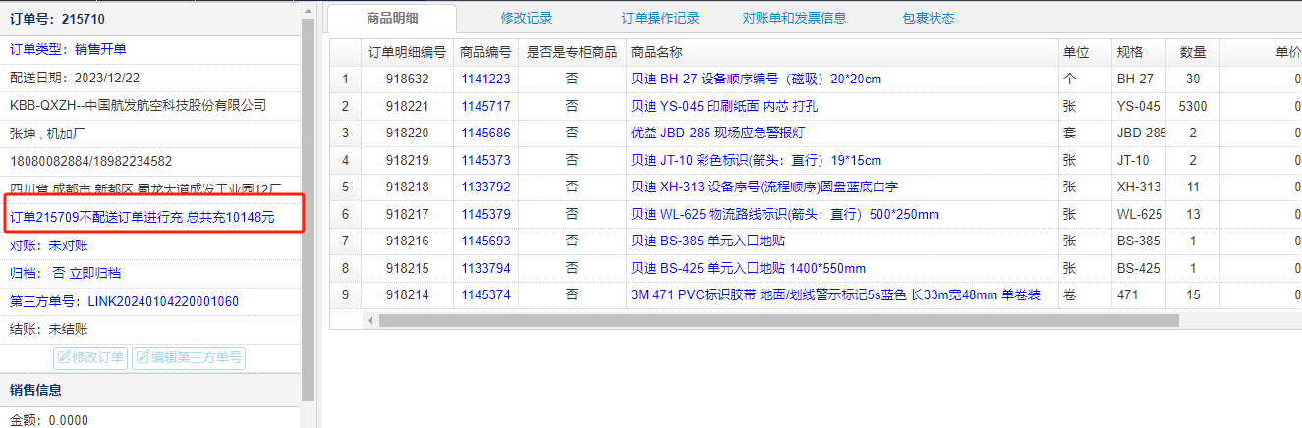Click the 单价 column header
This screenshot has width=1302, height=428.
pos(1262,52)
